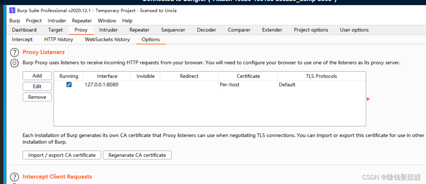Click the Running column header
This screenshot has width=426, height=184.
coord(69,76)
